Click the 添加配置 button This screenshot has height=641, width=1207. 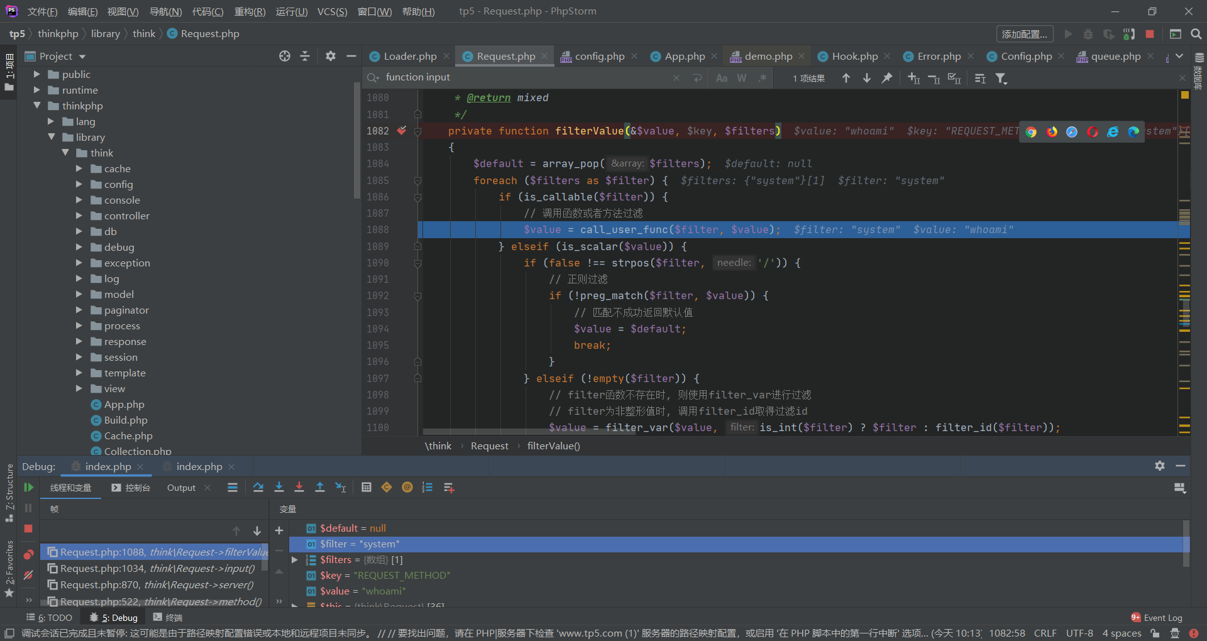tap(1024, 34)
